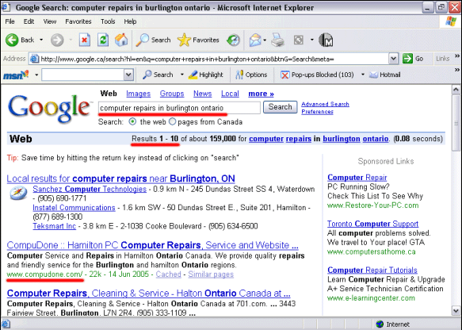The image size is (462, 330).
Task: Expand the Pop-ups Blocked dropdown arrow
Action: [x=363, y=75]
